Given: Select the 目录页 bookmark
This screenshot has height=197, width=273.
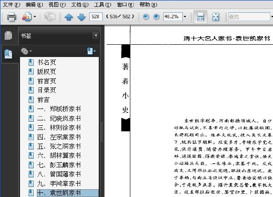Looking at the screenshot, I should pos(46,90).
